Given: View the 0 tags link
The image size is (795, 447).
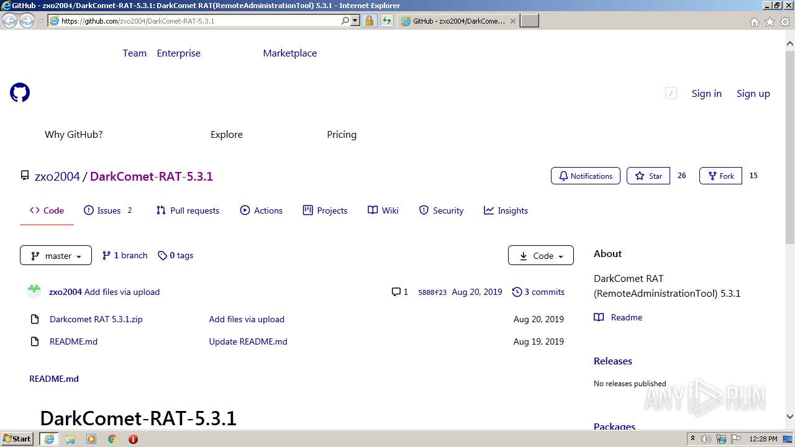Looking at the screenshot, I should (176, 255).
